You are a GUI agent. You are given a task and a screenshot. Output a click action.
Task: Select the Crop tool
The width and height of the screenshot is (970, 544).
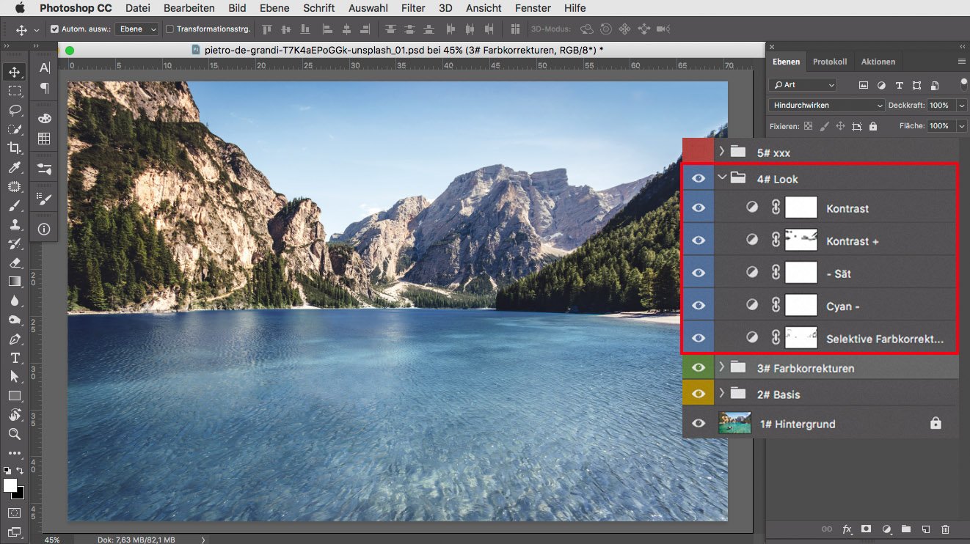[x=15, y=148]
